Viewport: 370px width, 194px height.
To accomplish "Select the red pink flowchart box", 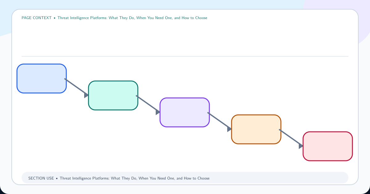I will pos(328,146).
